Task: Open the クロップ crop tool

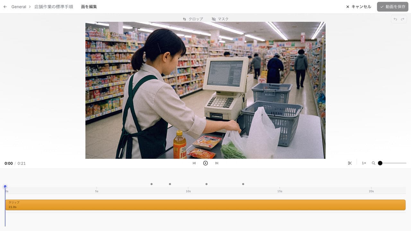Action: pyautogui.click(x=193, y=19)
